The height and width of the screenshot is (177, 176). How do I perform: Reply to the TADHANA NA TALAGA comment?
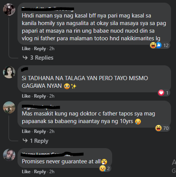[x=40, y=96]
